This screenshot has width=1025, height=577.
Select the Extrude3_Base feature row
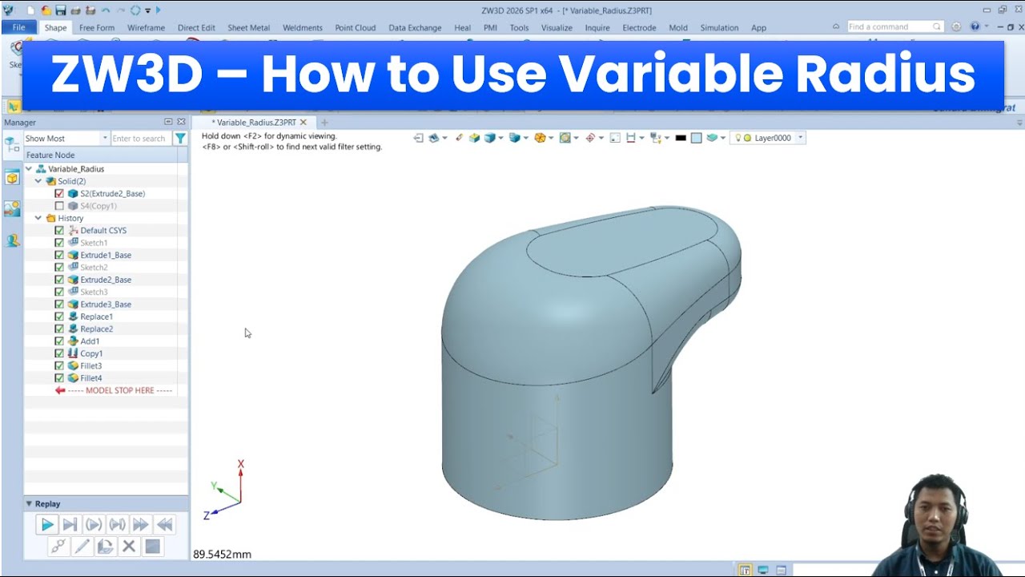106,305
